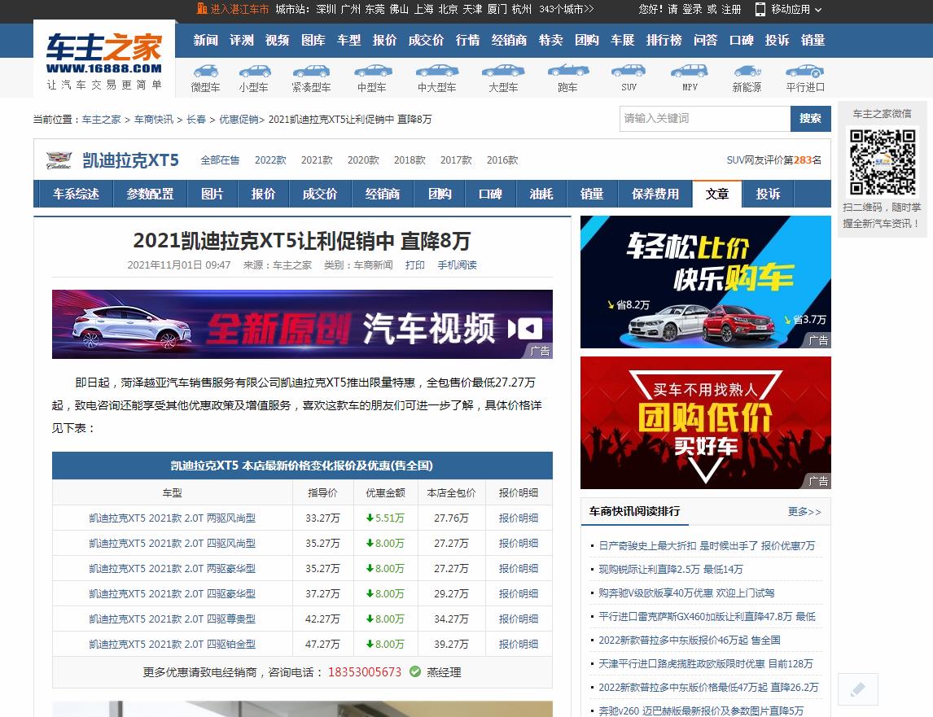The width and height of the screenshot is (933, 717).
Task: Open the 平行进口 category icon
Action: coord(805,72)
